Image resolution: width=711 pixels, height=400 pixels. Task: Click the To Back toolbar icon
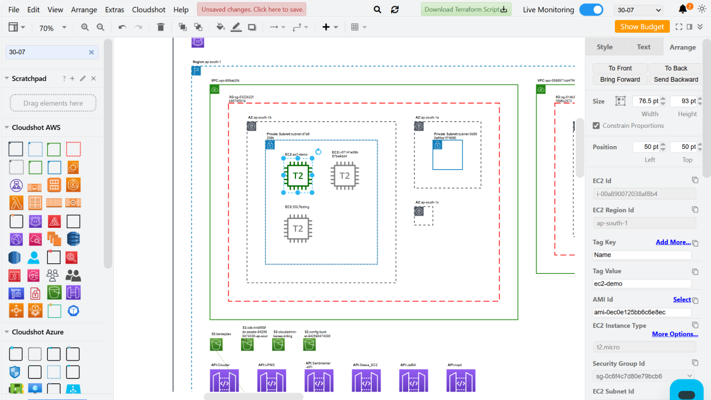[x=198, y=27]
